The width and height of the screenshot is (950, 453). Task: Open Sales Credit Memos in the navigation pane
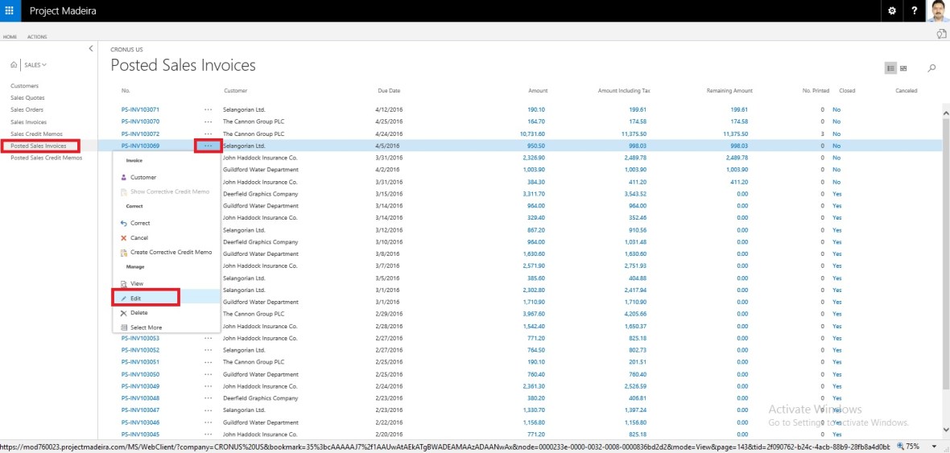36,134
